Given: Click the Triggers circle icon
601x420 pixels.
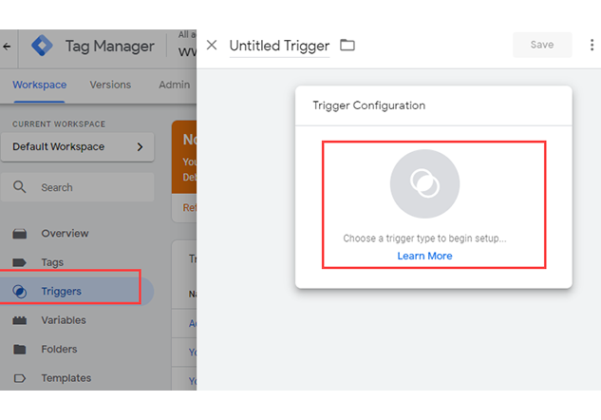Looking at the screenshot, I should pos(20,292).
